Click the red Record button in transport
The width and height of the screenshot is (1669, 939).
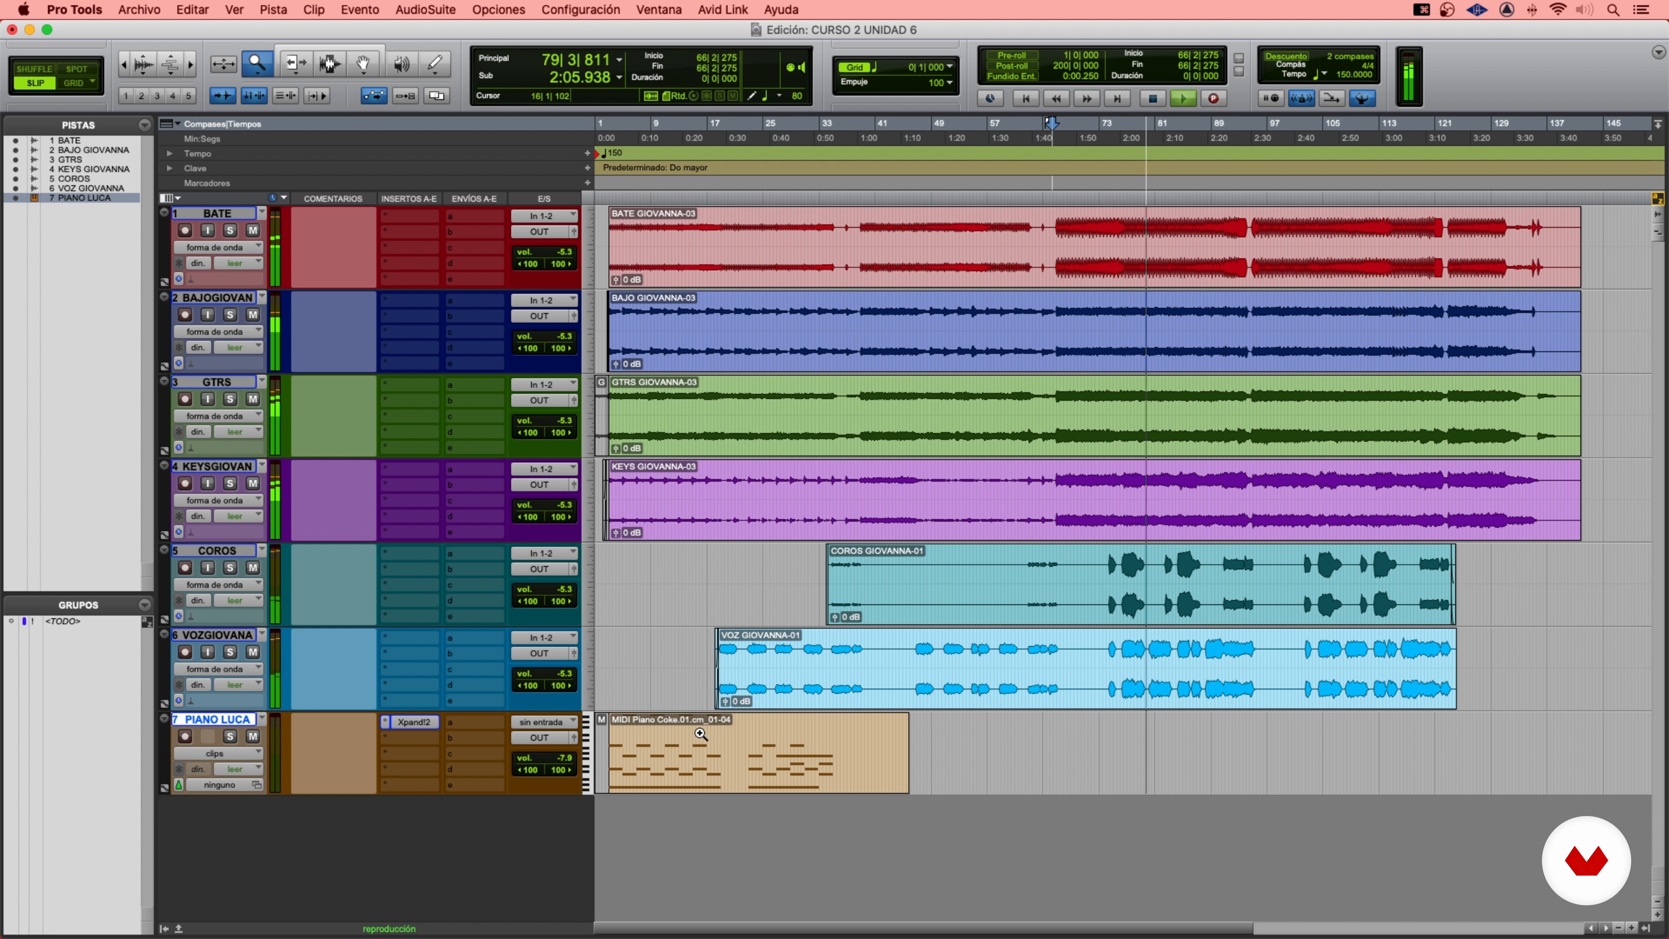point(1214,99)
